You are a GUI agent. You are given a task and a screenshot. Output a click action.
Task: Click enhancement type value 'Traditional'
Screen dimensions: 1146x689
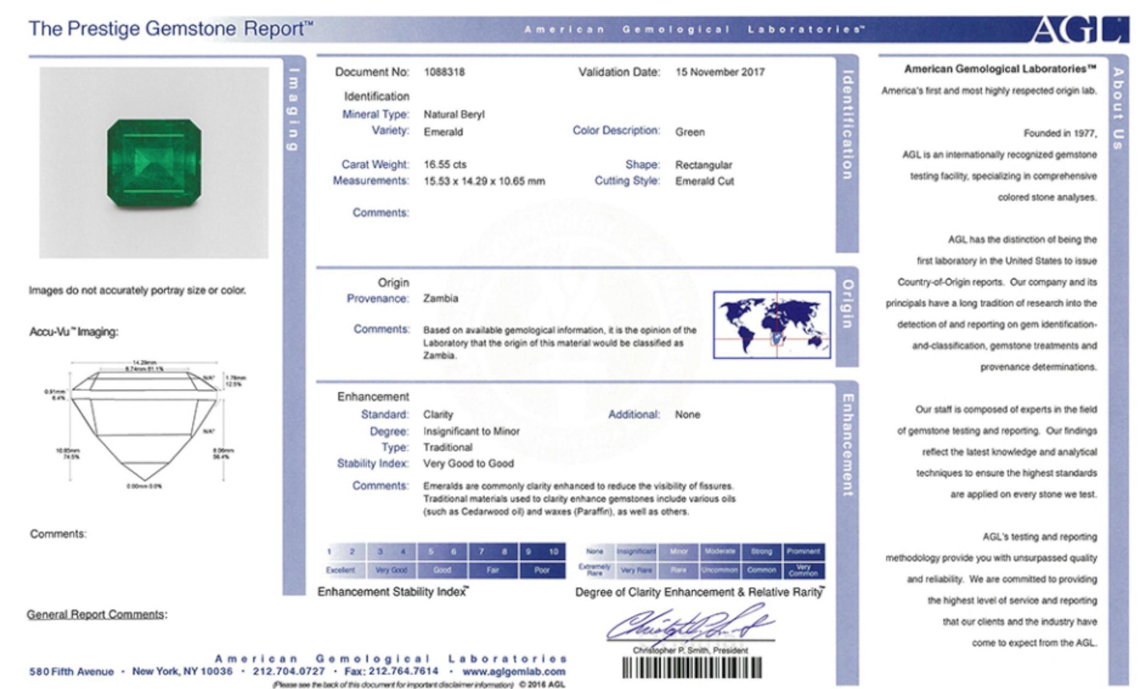(448, 448)
